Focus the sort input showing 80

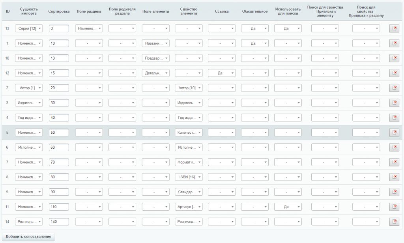tap(59, 177)
